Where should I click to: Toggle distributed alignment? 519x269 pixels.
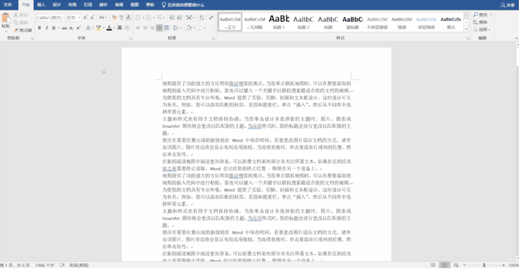coord(167,28)
